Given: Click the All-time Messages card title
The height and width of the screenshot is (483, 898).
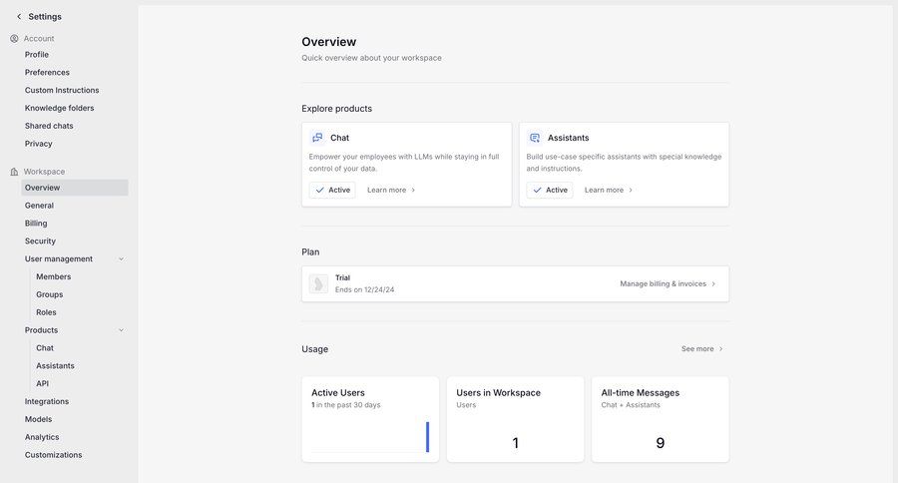Looking at the screenshot, I should coord(641,392).
